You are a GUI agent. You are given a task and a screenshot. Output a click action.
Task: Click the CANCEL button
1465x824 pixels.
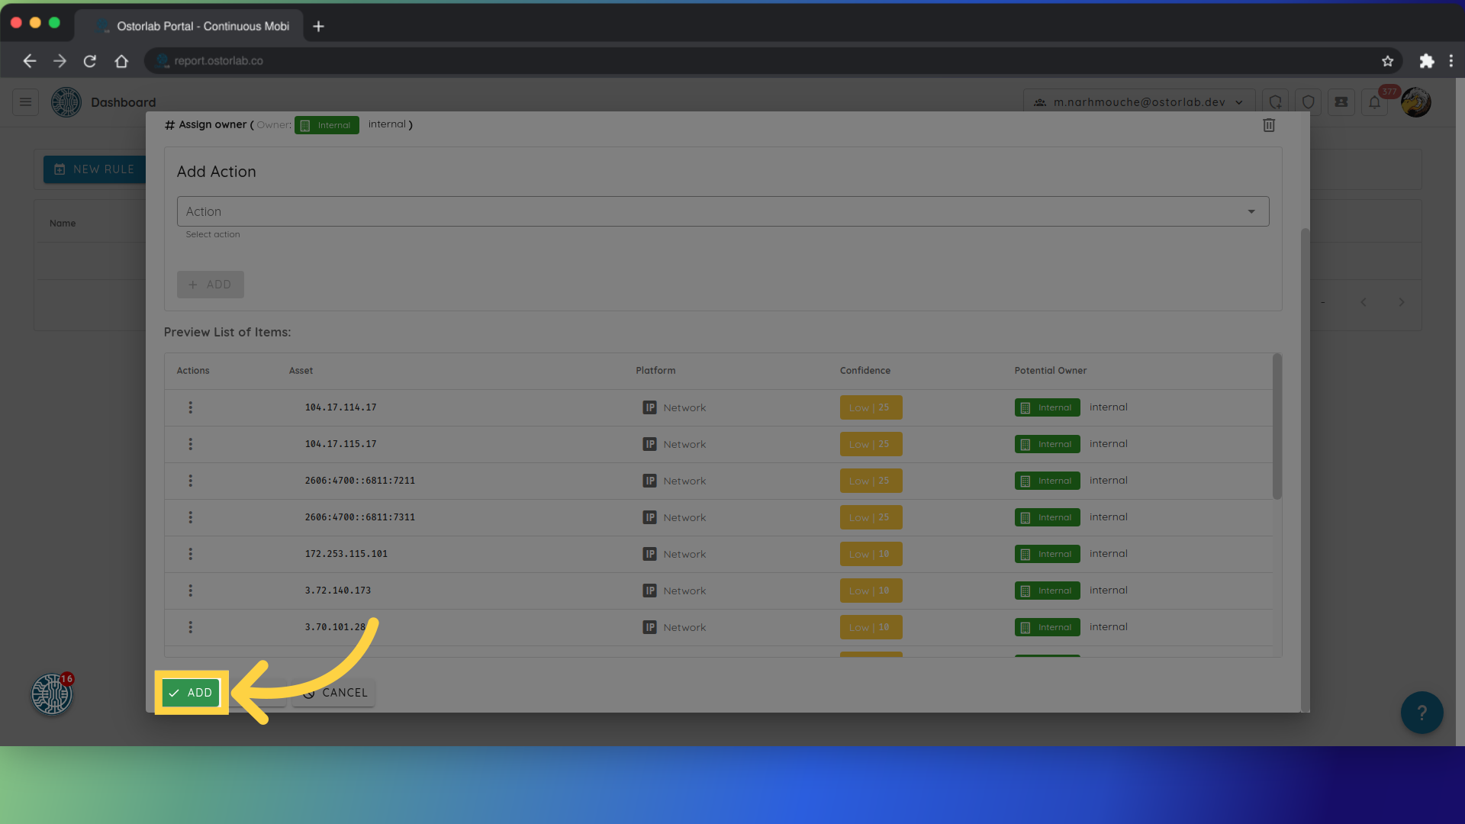(334, 693)
